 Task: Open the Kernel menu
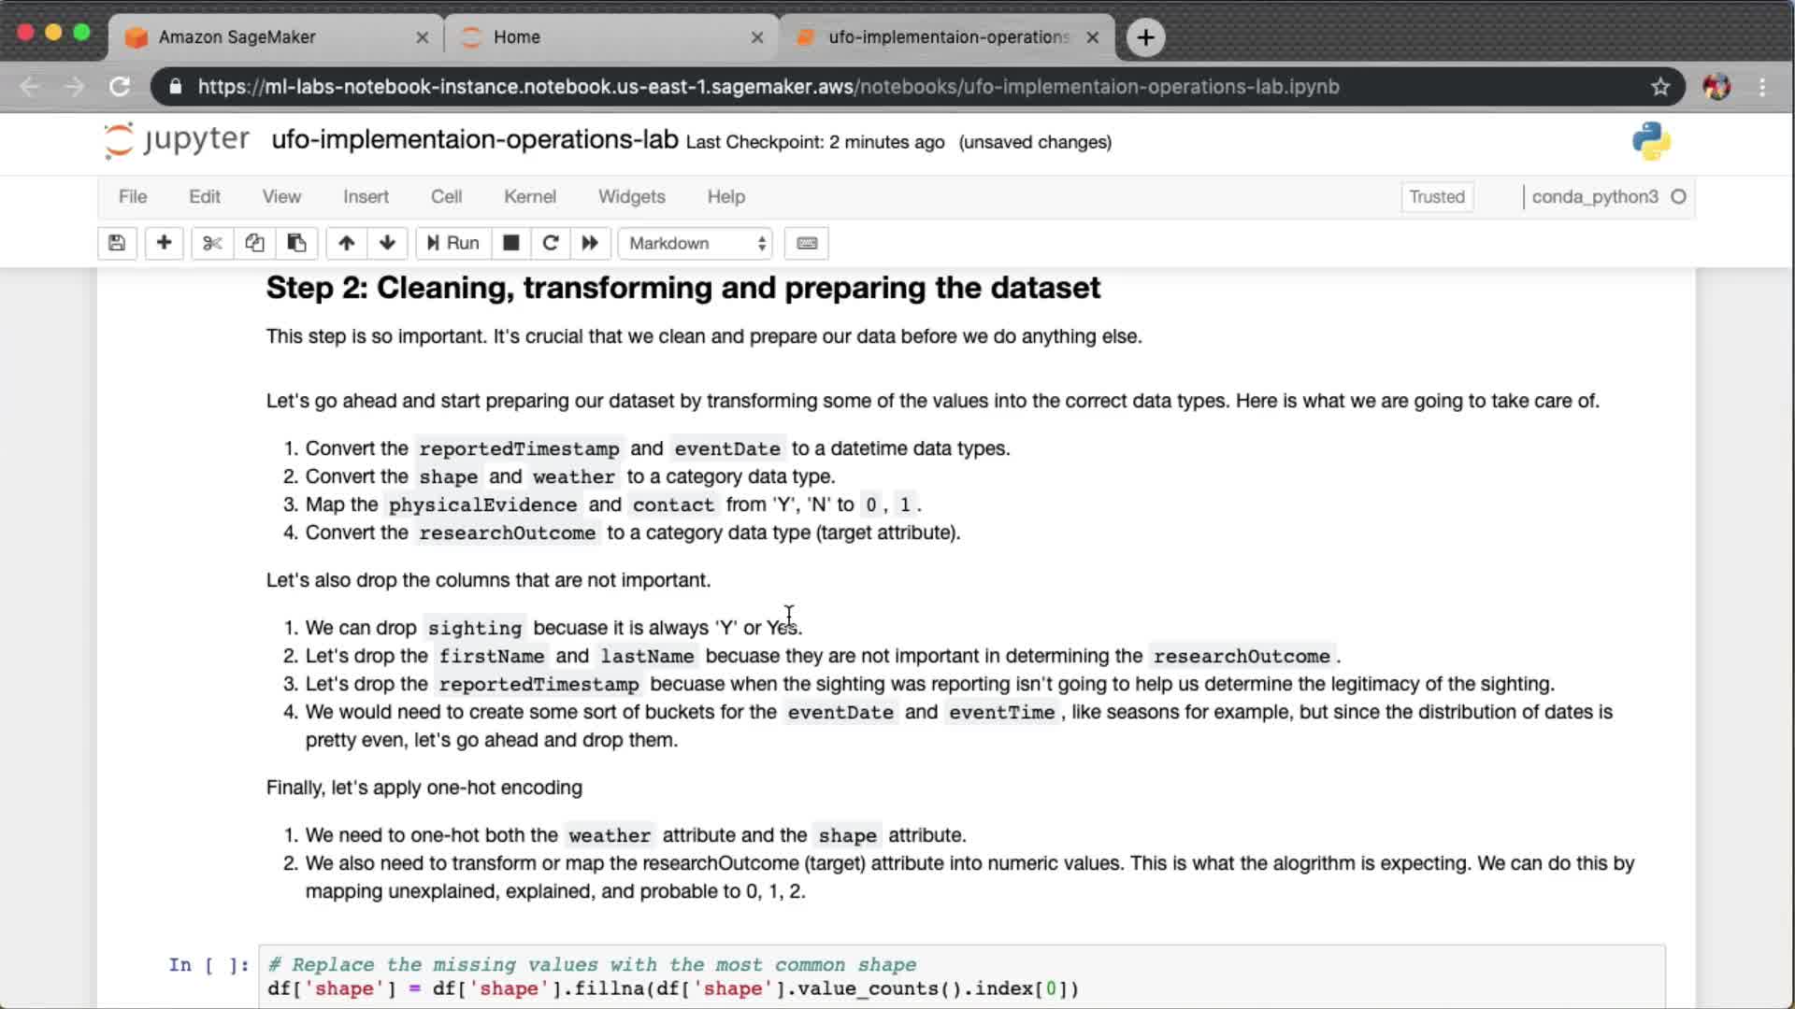(529, 196)
